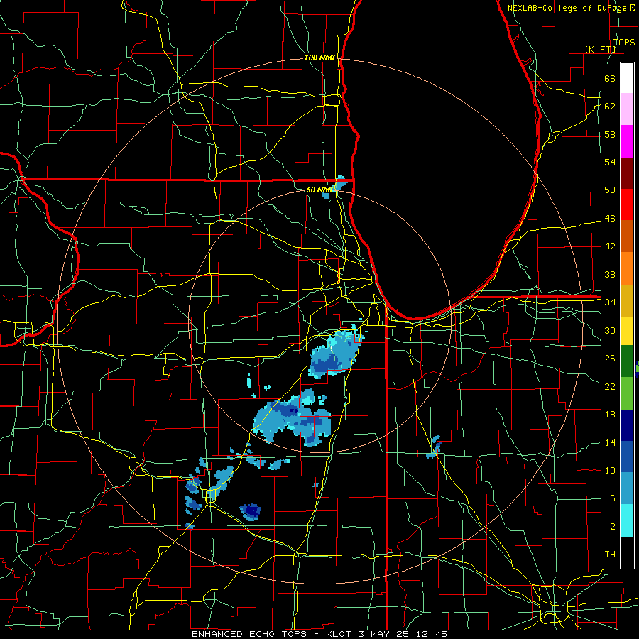Click the 26 legend value
This screenshot has width=639, height=639.
tap(610, 359)
